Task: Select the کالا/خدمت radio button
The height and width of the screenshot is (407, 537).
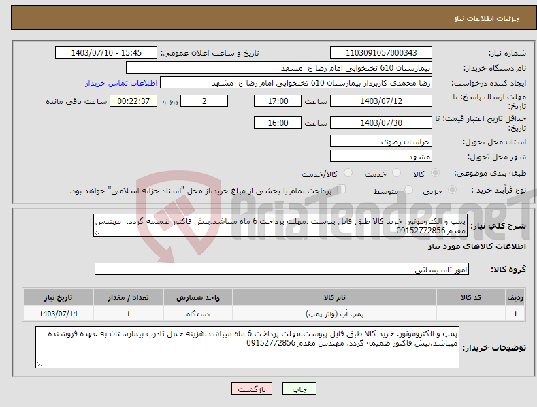Action: click(x=348, y=173)
